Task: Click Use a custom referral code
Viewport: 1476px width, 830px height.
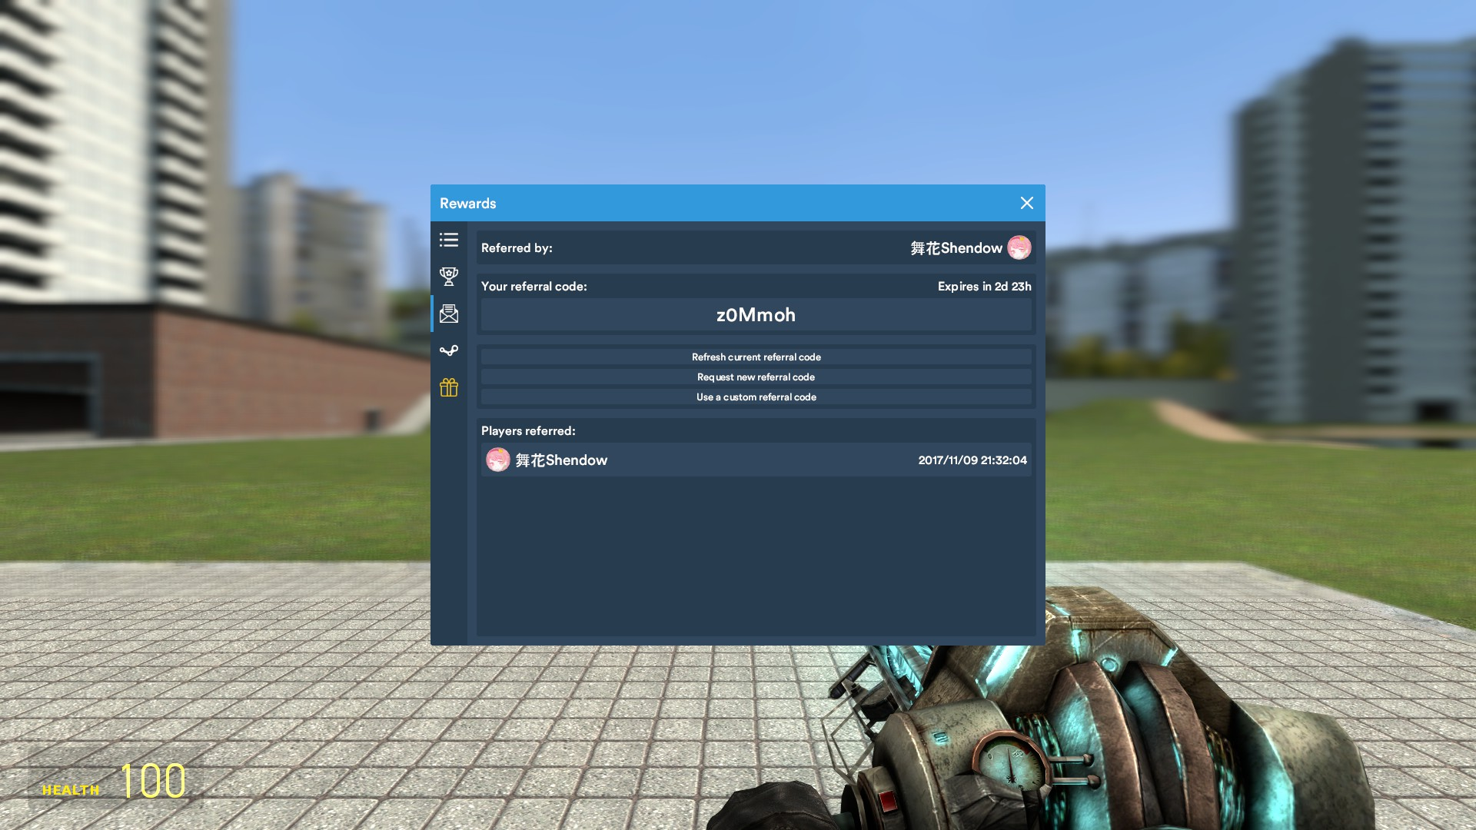Action: pos(756,397)
